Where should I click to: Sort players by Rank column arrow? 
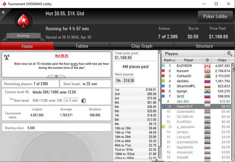174,60
